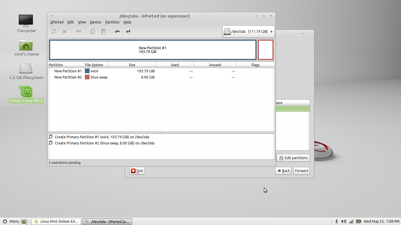Screen dimensions: 401x225
Task: Undo the last pending operation
Action: coord(117,32)
